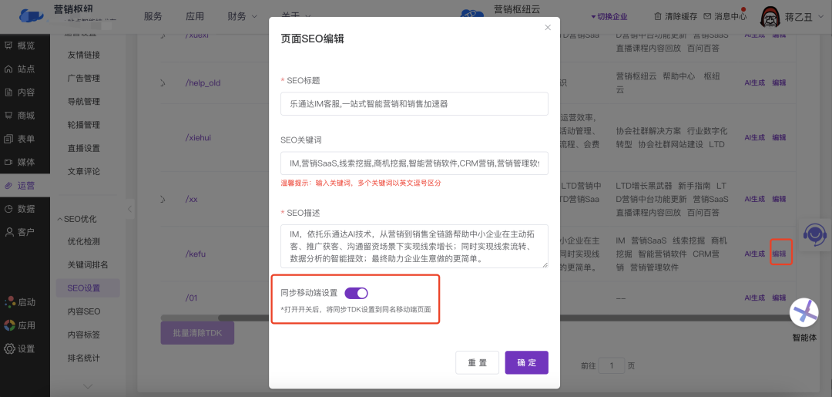Open the 站点 site sidebar icon
Image resolution: width=832 pixels, height=397 pixels.
tap(8, 69)
